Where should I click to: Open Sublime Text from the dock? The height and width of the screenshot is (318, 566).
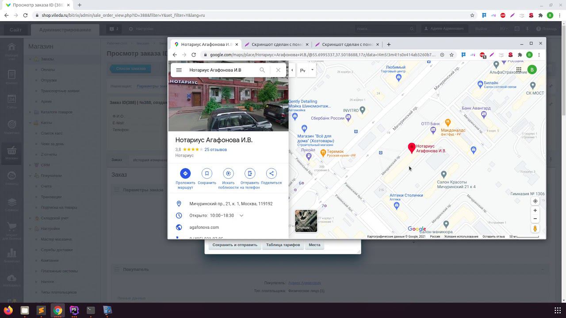click(41, 310)
